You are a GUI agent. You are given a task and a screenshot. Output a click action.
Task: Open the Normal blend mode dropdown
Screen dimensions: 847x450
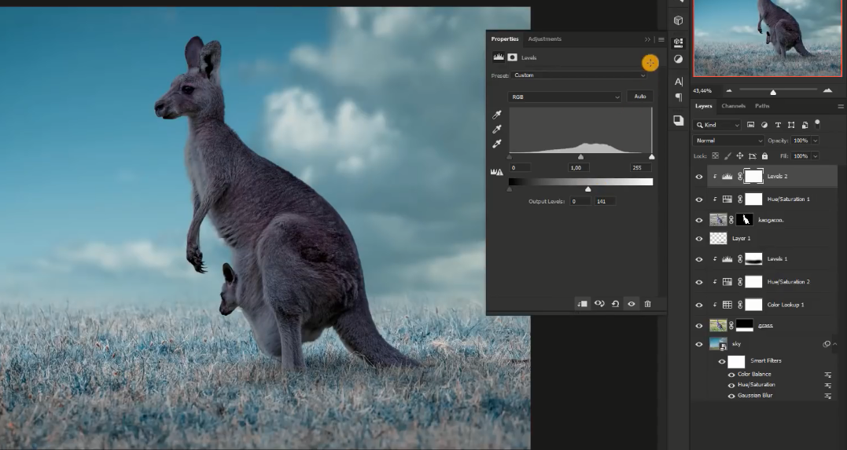pos(728,141)
